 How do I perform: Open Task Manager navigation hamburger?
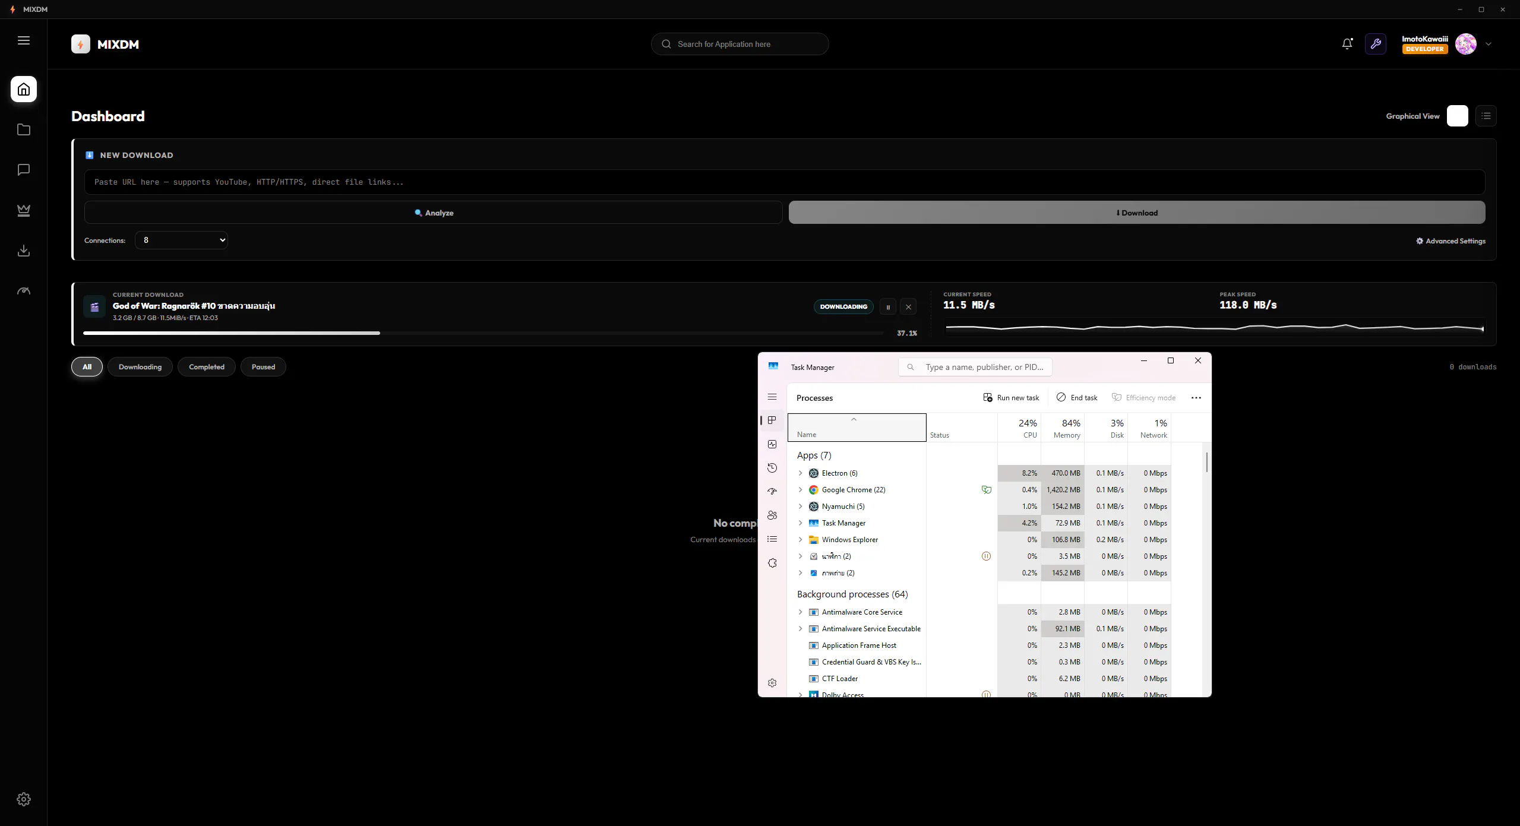coord(772,397)
